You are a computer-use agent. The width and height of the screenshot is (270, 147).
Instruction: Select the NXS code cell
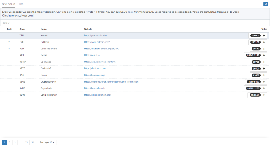[x=22, y=55]
